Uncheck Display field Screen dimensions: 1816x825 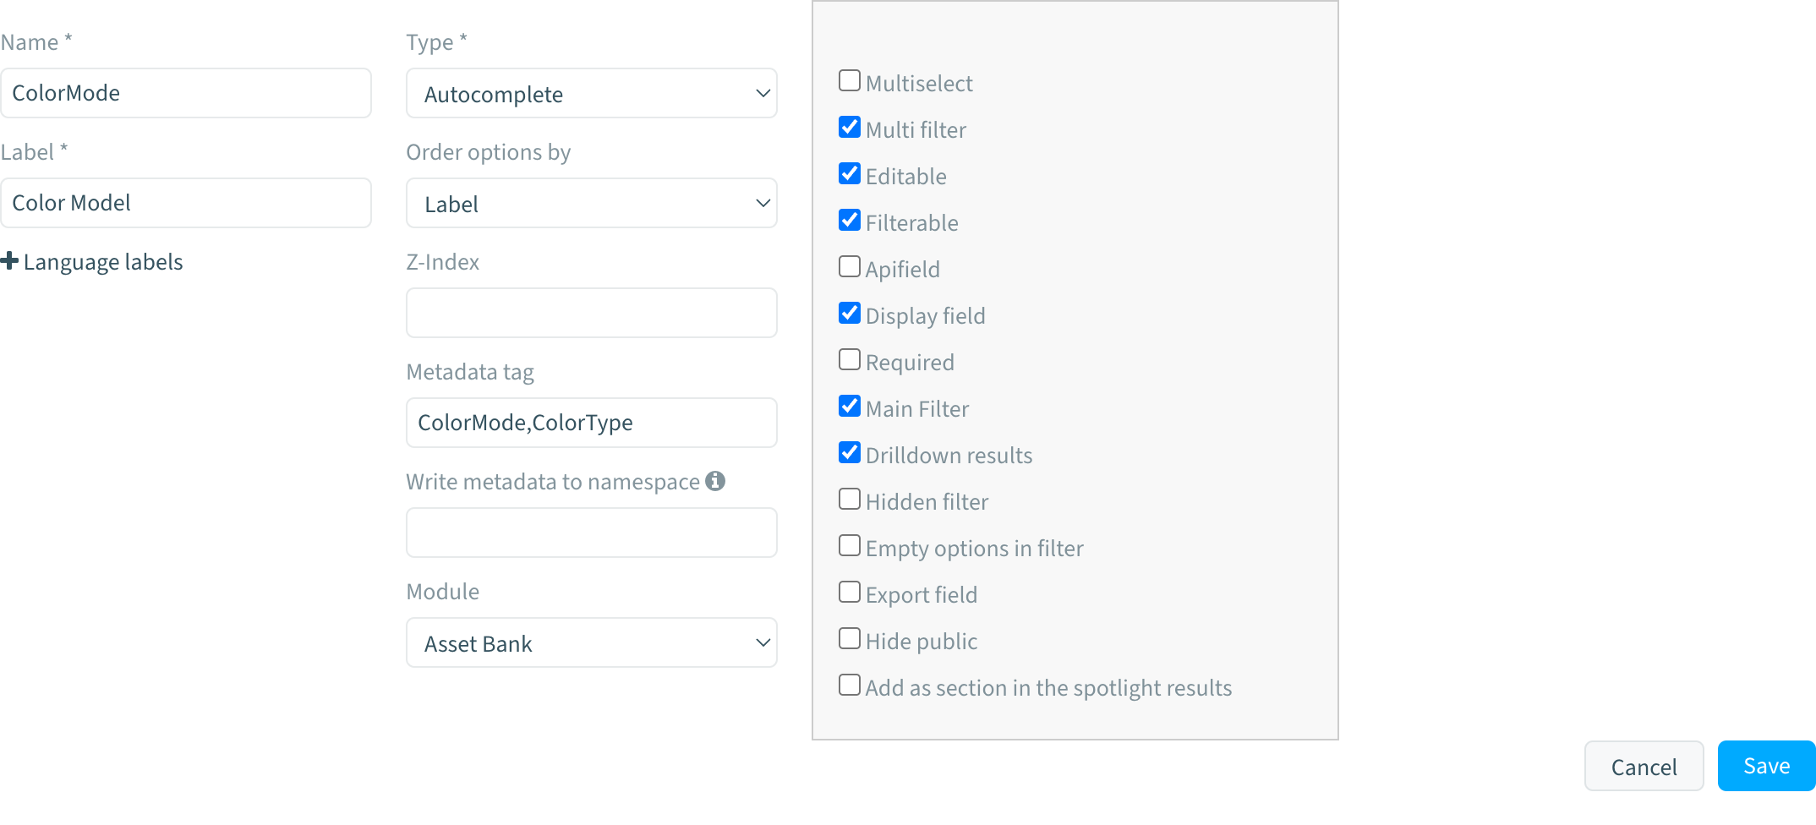(849, 313)
